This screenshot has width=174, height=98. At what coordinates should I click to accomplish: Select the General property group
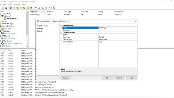click(40, 29)
